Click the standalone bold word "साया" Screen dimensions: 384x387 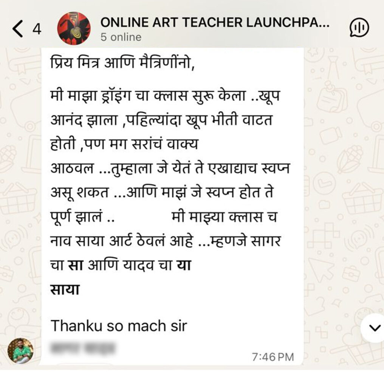[65, 289]
